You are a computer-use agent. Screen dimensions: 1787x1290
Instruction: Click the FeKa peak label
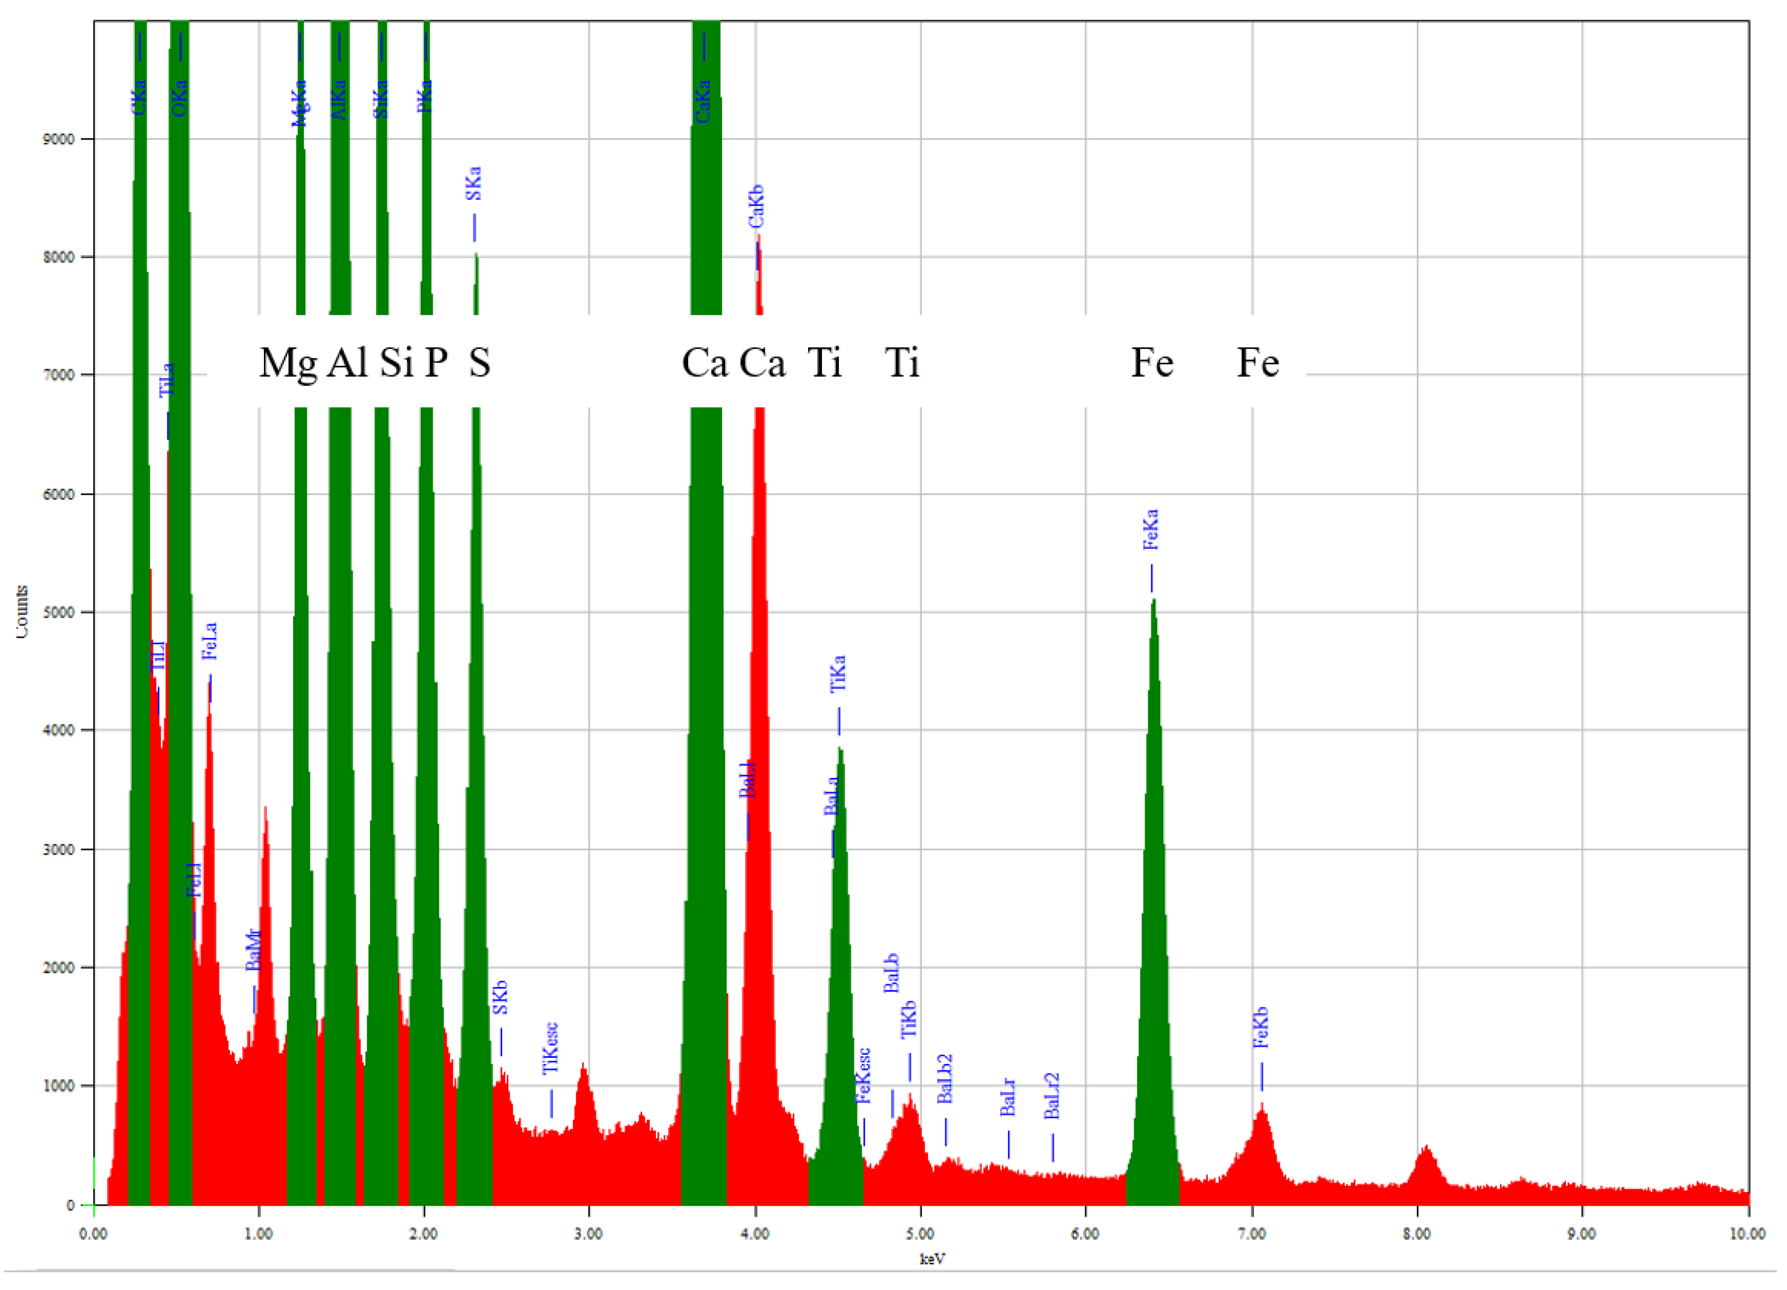tap(1150, 529)
